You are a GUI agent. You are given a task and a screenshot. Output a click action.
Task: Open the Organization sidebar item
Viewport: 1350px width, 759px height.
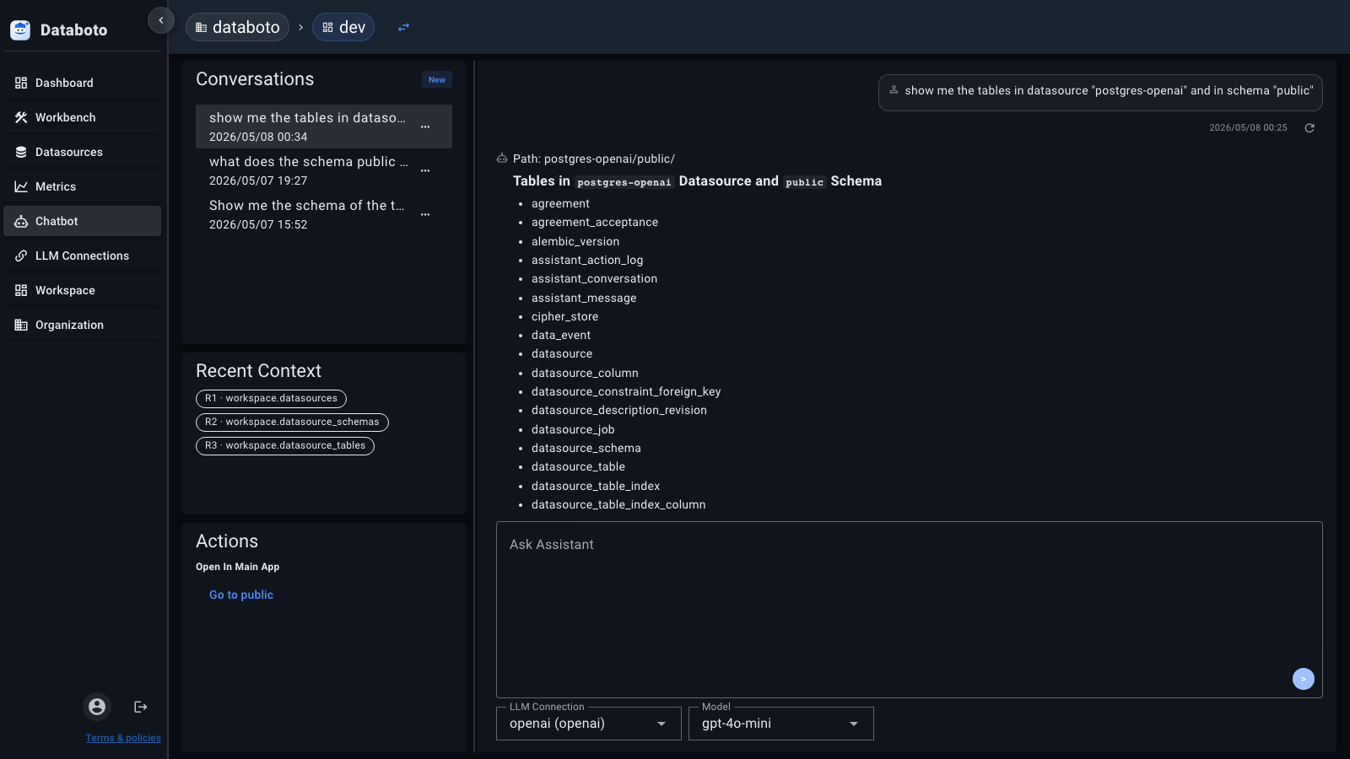82,325
